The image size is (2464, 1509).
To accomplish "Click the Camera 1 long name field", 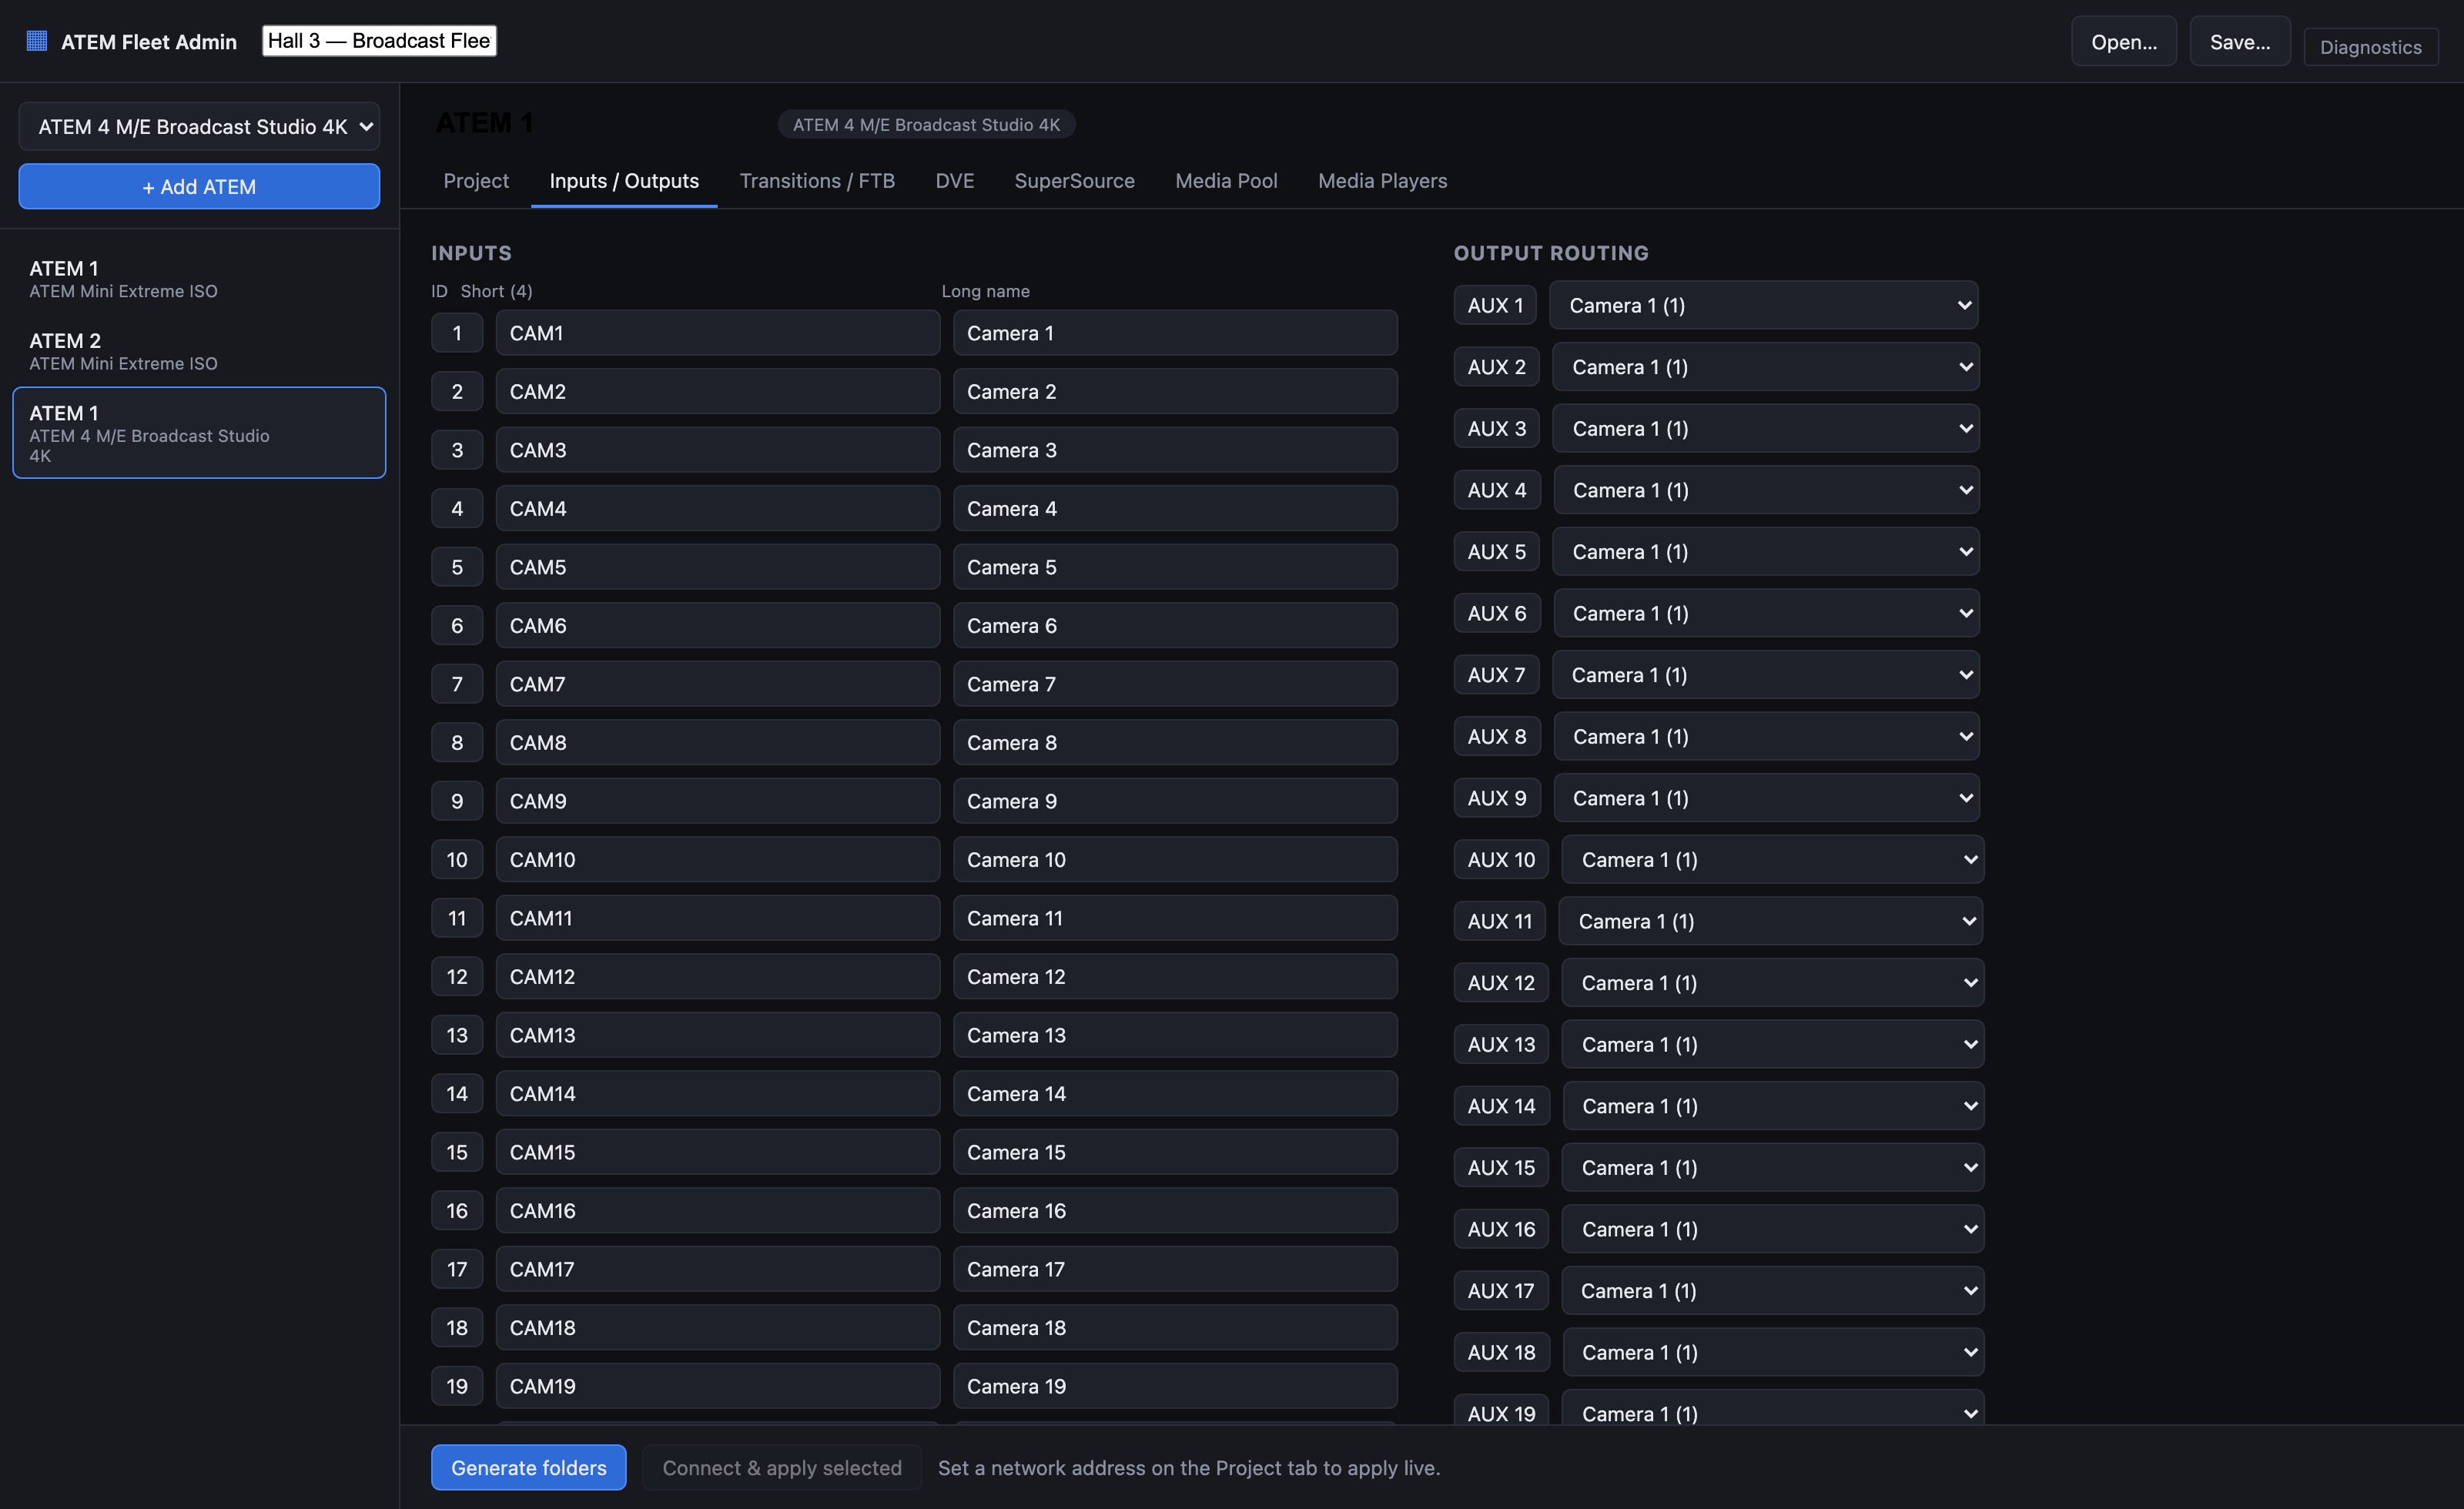I will pos(1175,333).
